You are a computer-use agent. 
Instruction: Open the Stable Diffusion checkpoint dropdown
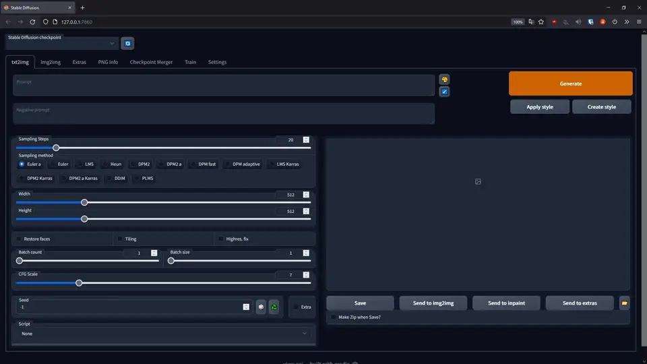tap(62, 44)
